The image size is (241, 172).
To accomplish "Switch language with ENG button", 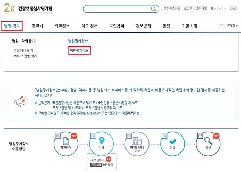I will (x=233, y=9).
